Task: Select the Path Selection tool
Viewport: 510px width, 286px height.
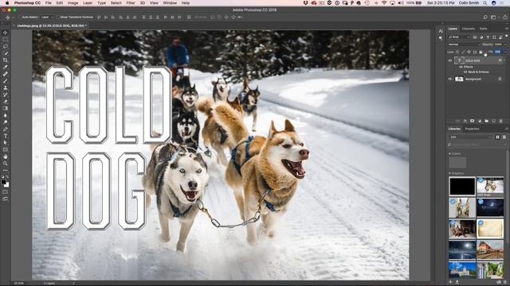Action: point(6,143)
